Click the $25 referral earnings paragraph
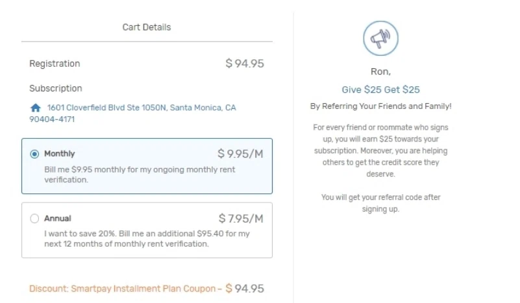The image size is (520, 303). click(x=380, y=151)
